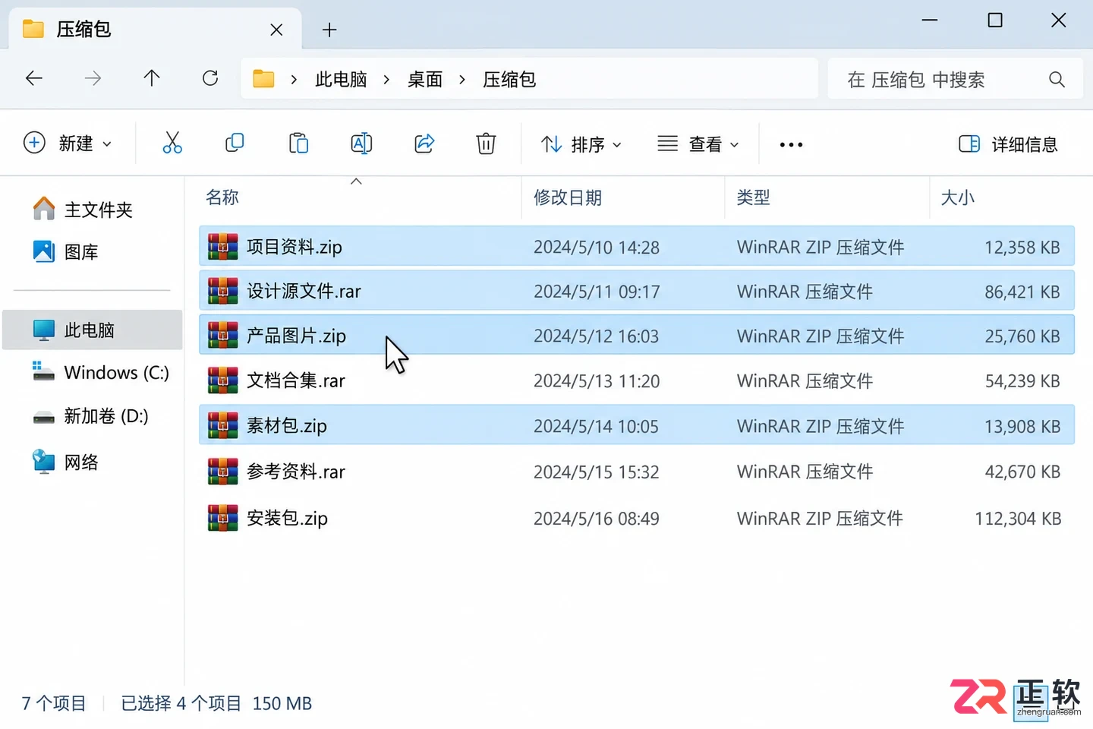Select the file 产品图片.zip

pos(637,335)
